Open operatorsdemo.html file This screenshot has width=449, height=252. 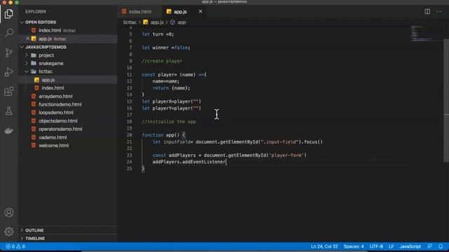60,129
